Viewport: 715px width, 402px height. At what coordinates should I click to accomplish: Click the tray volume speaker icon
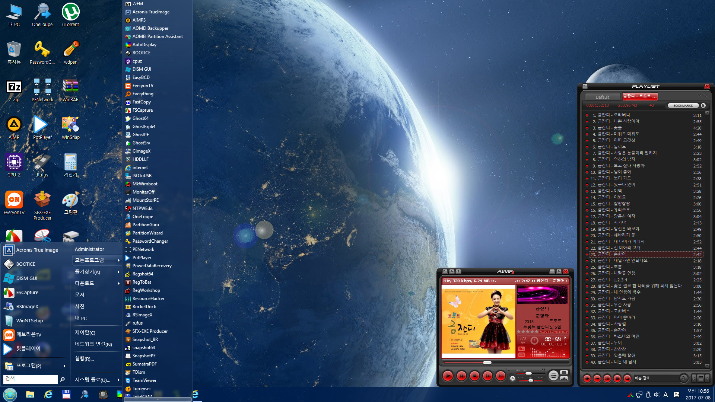coord(657,395)
